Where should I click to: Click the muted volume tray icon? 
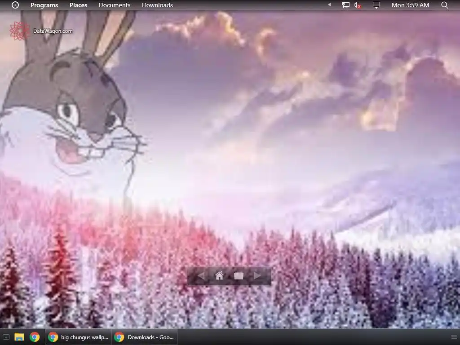point(357,5)
